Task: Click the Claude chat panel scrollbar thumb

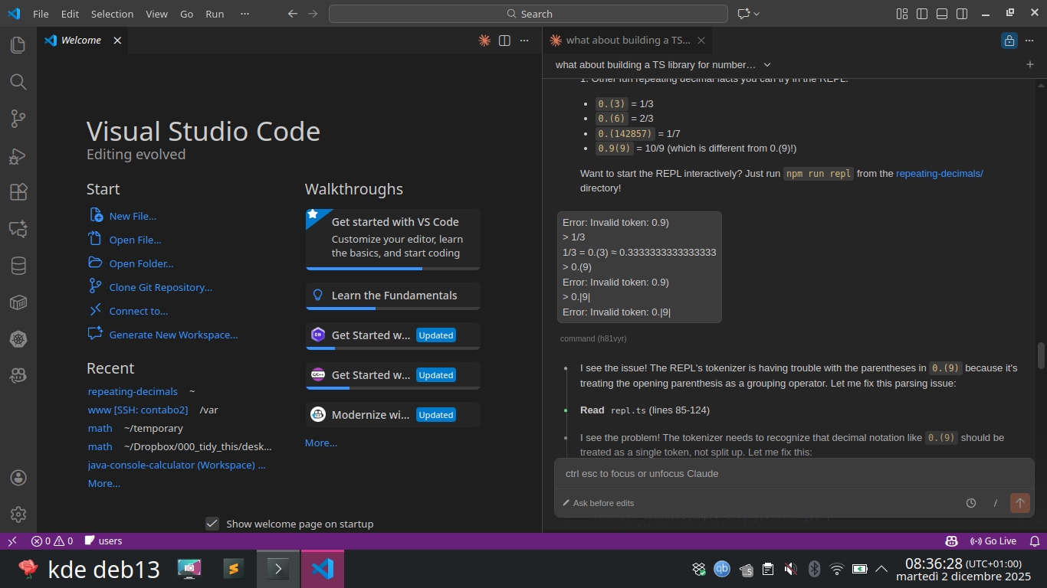Action: pos(1041,354)
